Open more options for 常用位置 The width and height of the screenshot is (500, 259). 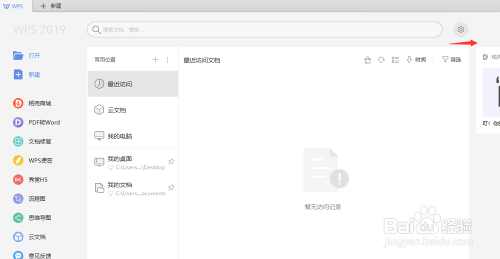pyautogui.click(x=167, y=59)
